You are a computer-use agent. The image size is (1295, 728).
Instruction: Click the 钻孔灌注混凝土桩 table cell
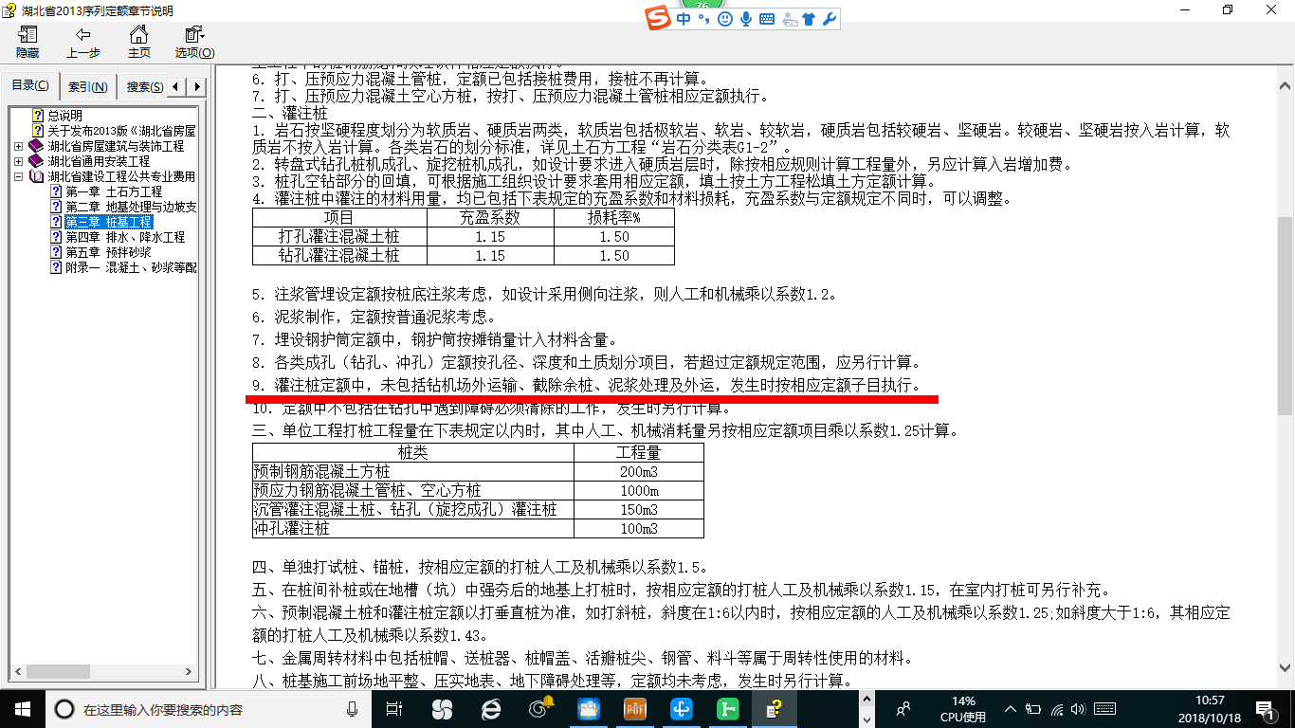coord(339,255)
